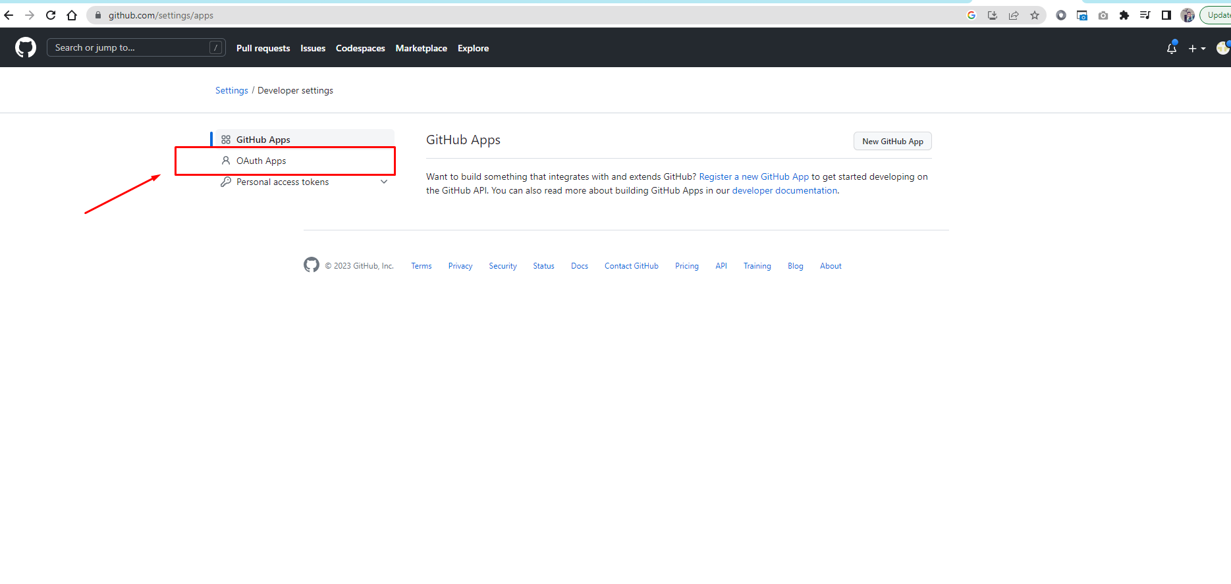Click the New GitHub App button
The height and width of the screenshot is (584, 1231).
point(892,141)
